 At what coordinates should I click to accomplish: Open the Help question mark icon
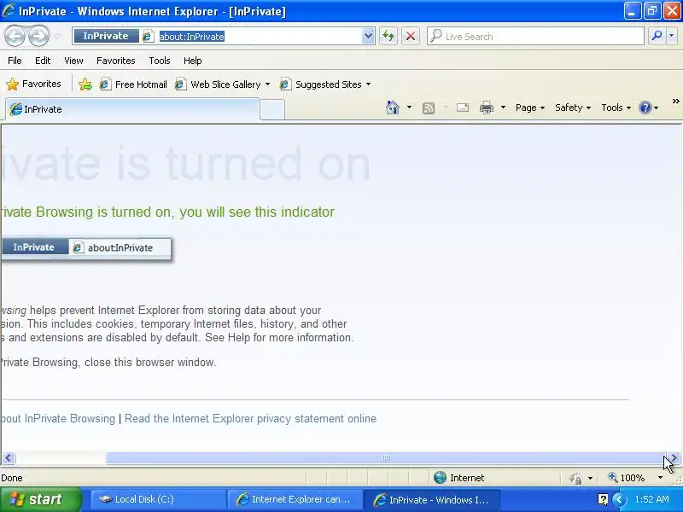(x=645, y=108)
